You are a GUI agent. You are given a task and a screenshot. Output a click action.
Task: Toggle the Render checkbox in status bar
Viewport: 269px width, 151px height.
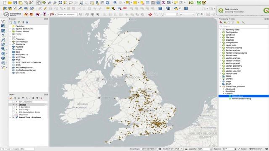coord(239,149)
